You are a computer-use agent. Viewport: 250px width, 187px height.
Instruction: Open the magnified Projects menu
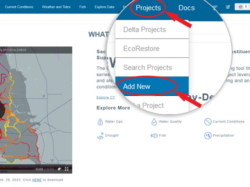pos(148,8)
